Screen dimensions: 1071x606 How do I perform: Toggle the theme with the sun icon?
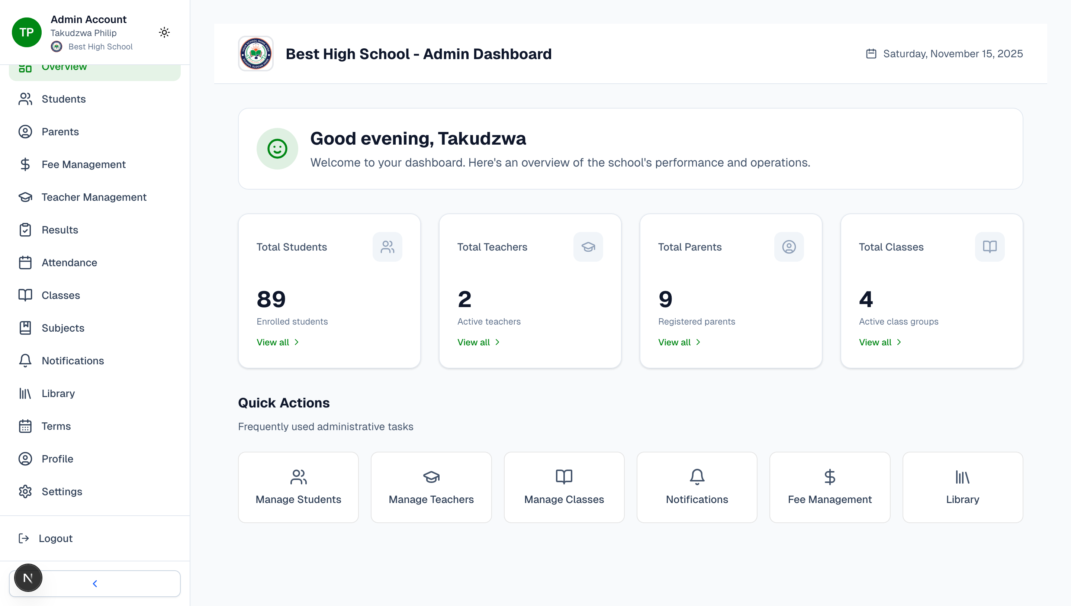164,32
